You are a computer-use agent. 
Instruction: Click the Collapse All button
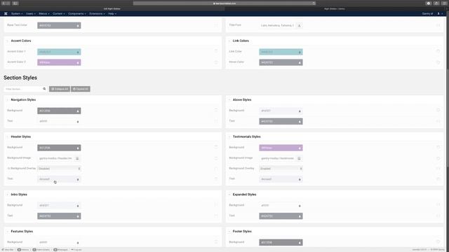click(x=60, y=89)
